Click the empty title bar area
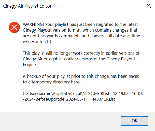Screen dimensions: 155x131 97,6
